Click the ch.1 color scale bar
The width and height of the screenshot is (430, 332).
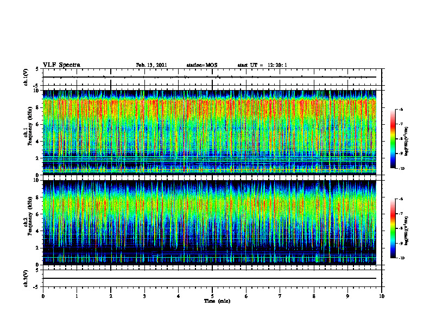pos(393,139)
